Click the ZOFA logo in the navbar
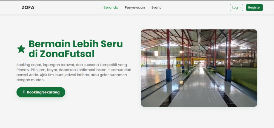The width and height of the screenshot is (274, 128). point(28,7)
